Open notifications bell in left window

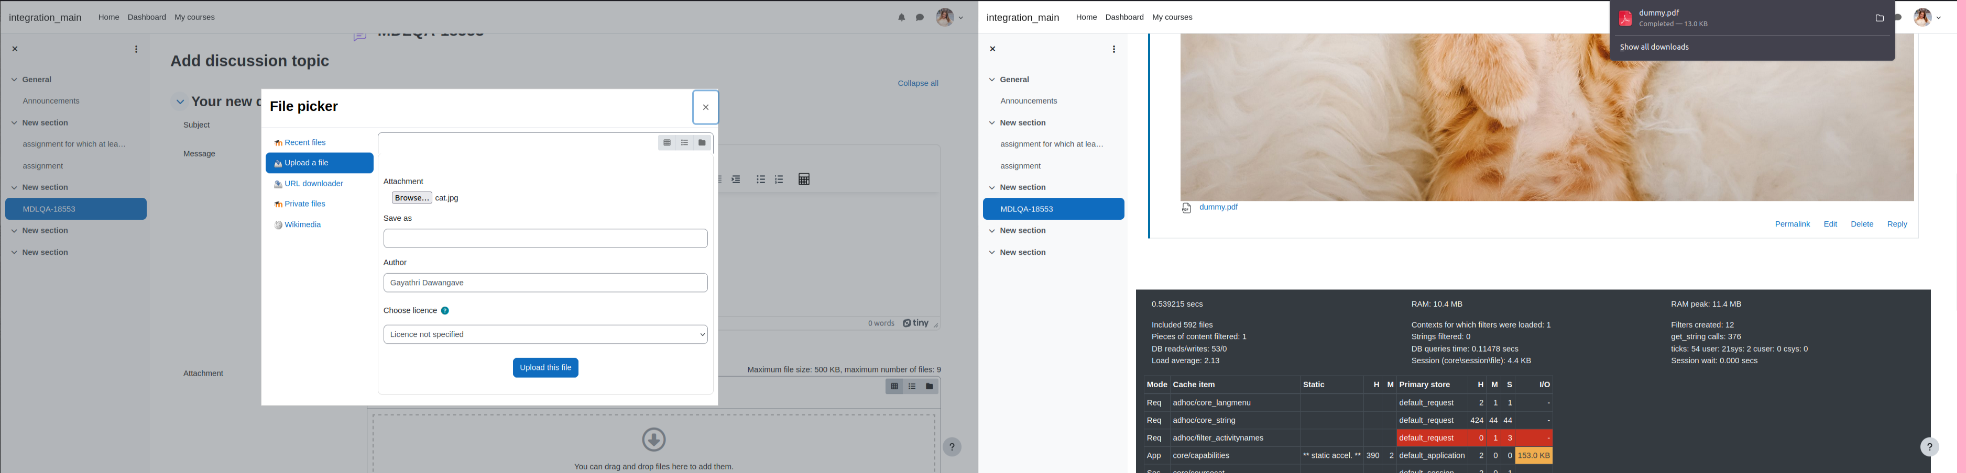tap(901, 17)
